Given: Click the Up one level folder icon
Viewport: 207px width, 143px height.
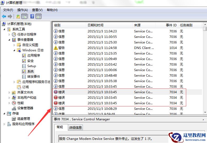Looking at the screenshot, I should click(18, 17).
